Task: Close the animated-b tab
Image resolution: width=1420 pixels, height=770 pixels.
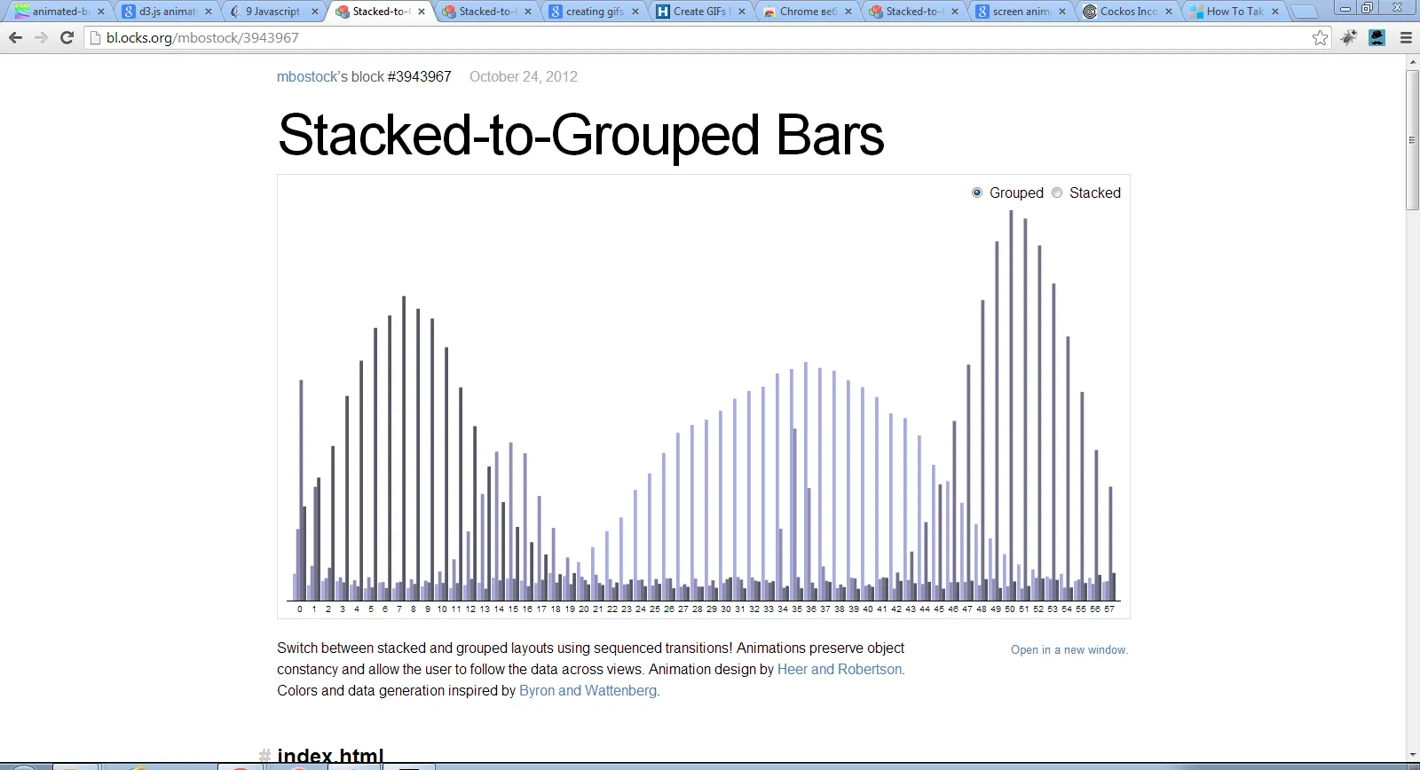Action: pos(101,12)
